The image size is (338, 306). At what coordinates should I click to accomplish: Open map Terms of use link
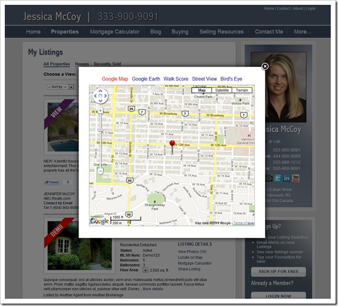(x=244, y=223)
